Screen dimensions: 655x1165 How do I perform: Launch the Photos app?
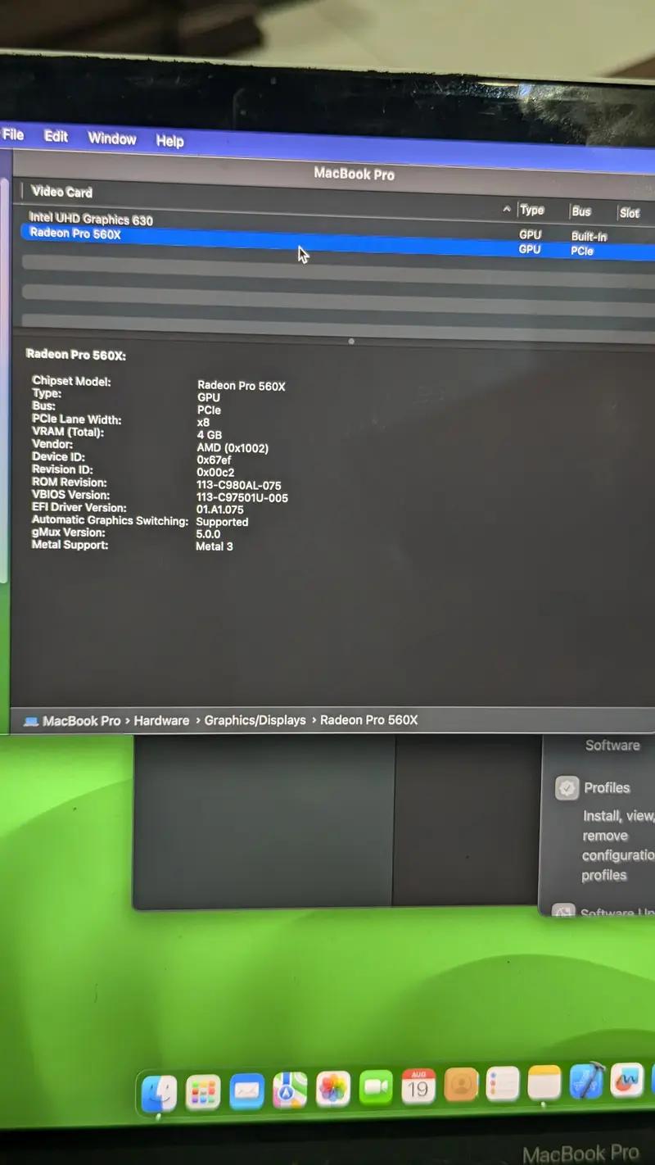click(x=332, y=1089)
